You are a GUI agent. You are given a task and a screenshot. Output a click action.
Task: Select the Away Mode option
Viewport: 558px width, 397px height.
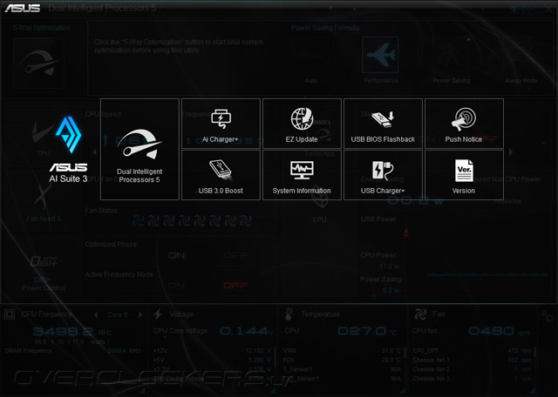(x=521, y=60)
